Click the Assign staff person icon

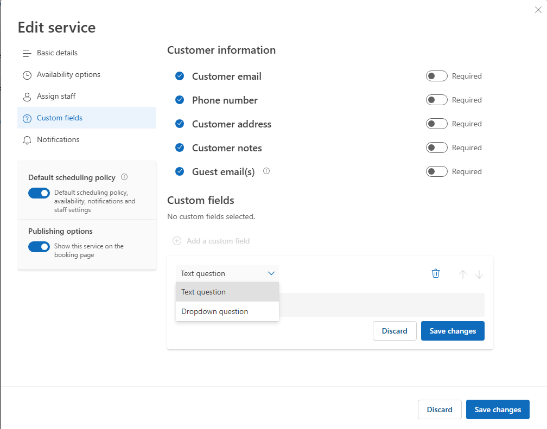pyautogui.click(x=27, y=97)
